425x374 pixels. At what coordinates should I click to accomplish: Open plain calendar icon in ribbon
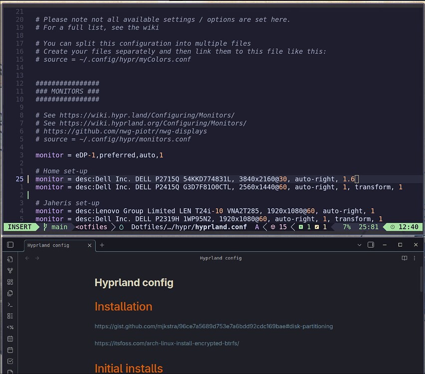pos(10,350)
